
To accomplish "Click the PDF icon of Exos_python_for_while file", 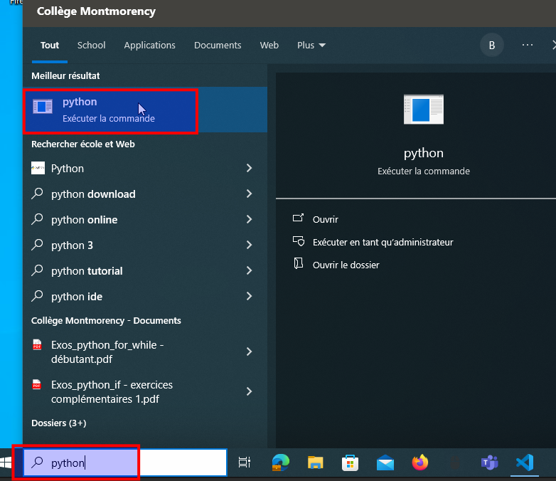I will [37, 344].
